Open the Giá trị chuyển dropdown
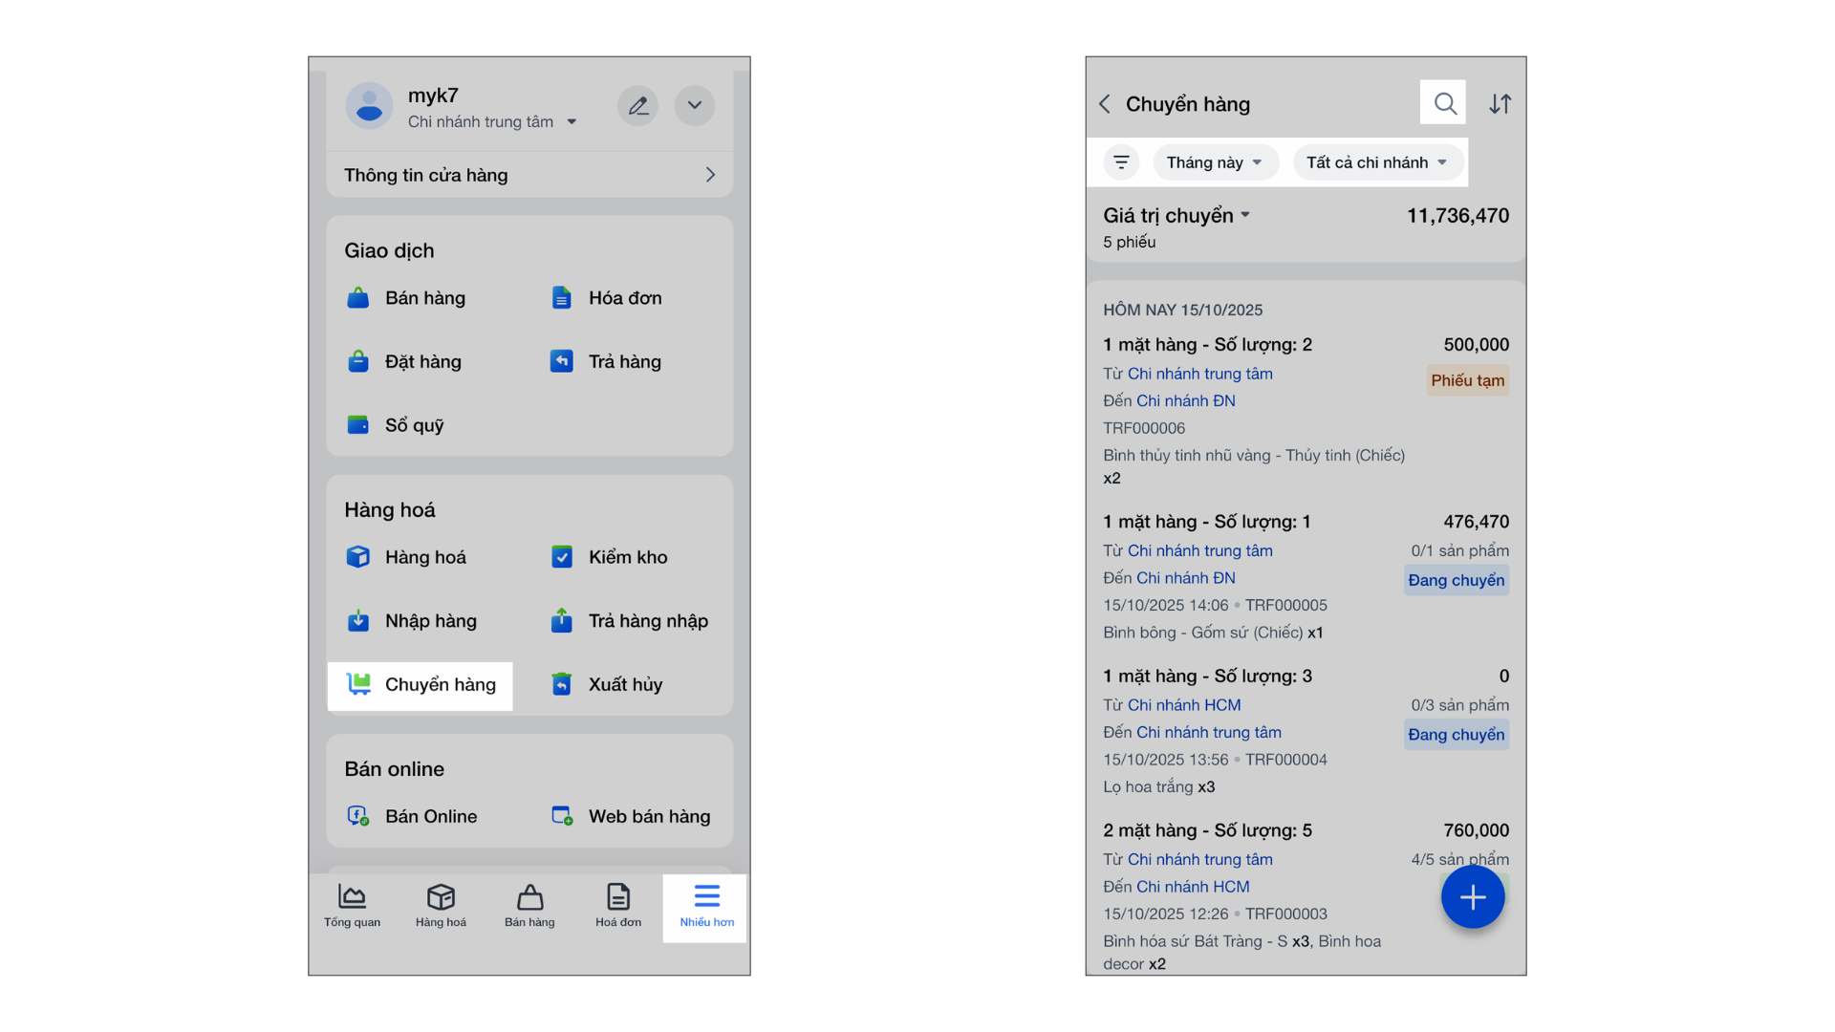The height and width of the screenshot is (1032, 1835). (1177, 216)
